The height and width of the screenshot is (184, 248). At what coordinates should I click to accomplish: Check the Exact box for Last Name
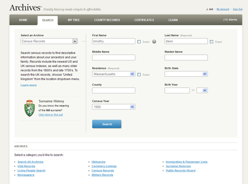211,42
